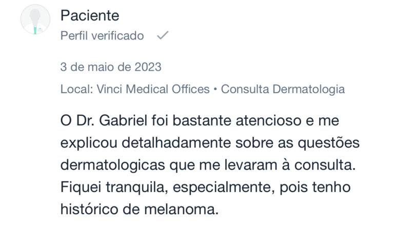The height and width of the screenshot is (229, 394).
Task: Click the patient avatar icon
Action: pos(35,21)
